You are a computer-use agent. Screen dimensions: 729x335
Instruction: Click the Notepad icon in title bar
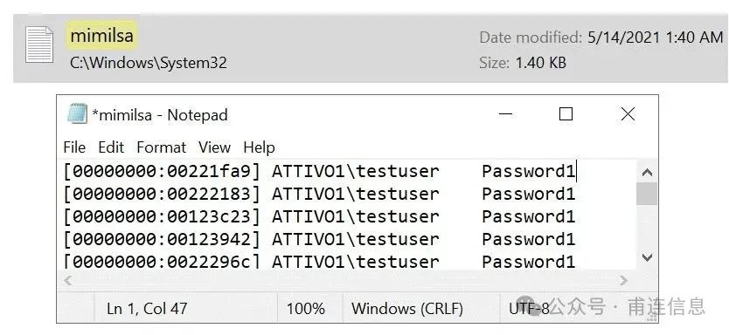(77, 114)
